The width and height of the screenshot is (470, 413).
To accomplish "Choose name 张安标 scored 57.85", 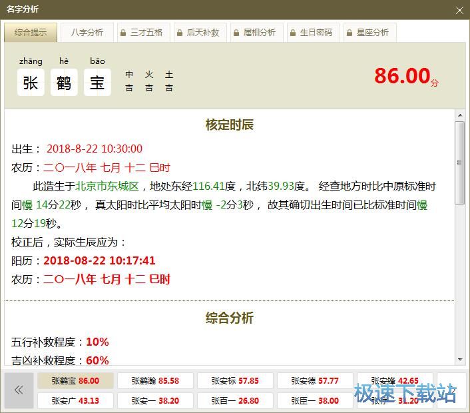I will click(235, 381).
